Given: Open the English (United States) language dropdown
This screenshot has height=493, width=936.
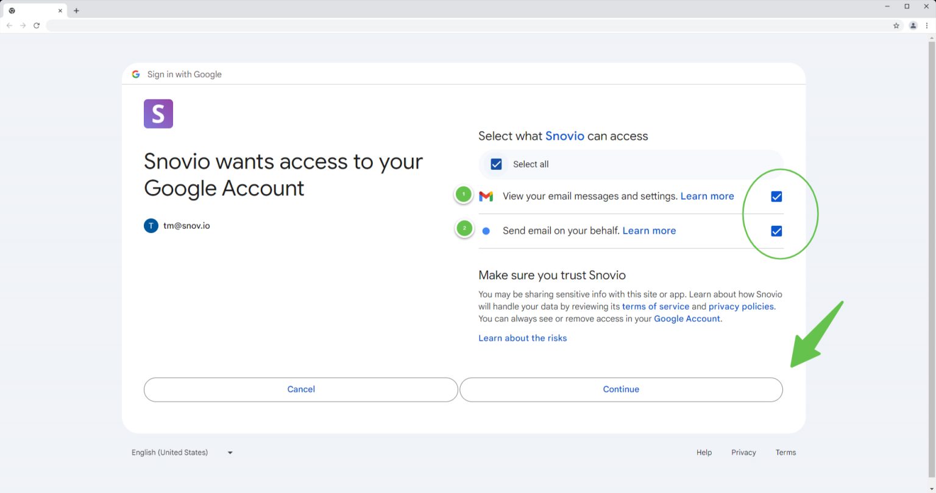Looking at the screenshot, I should (183, 453).
